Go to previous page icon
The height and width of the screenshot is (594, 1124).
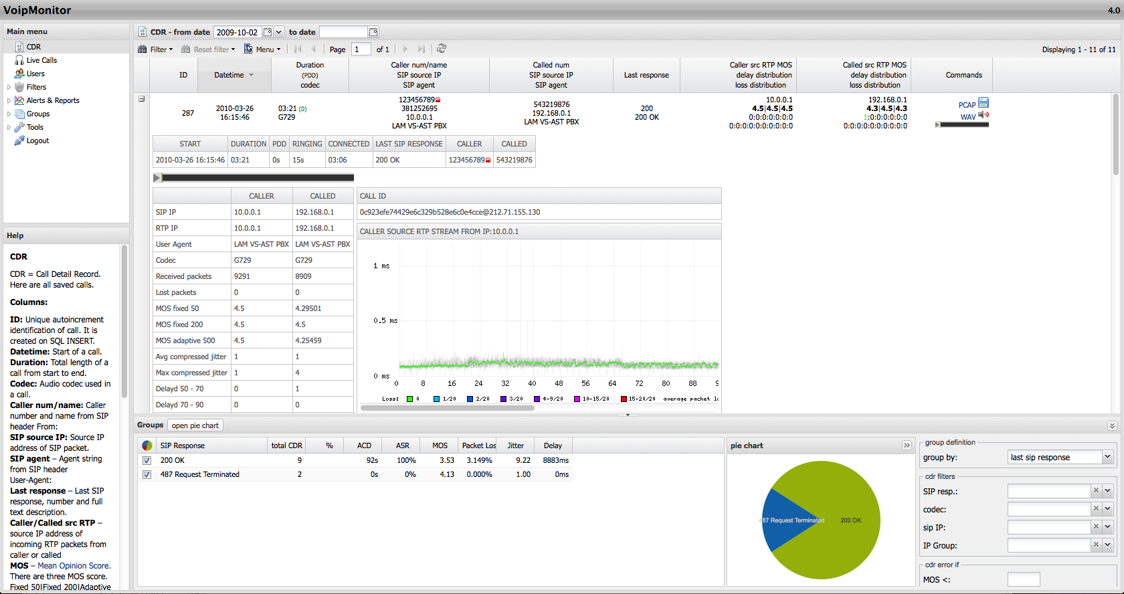314,49
